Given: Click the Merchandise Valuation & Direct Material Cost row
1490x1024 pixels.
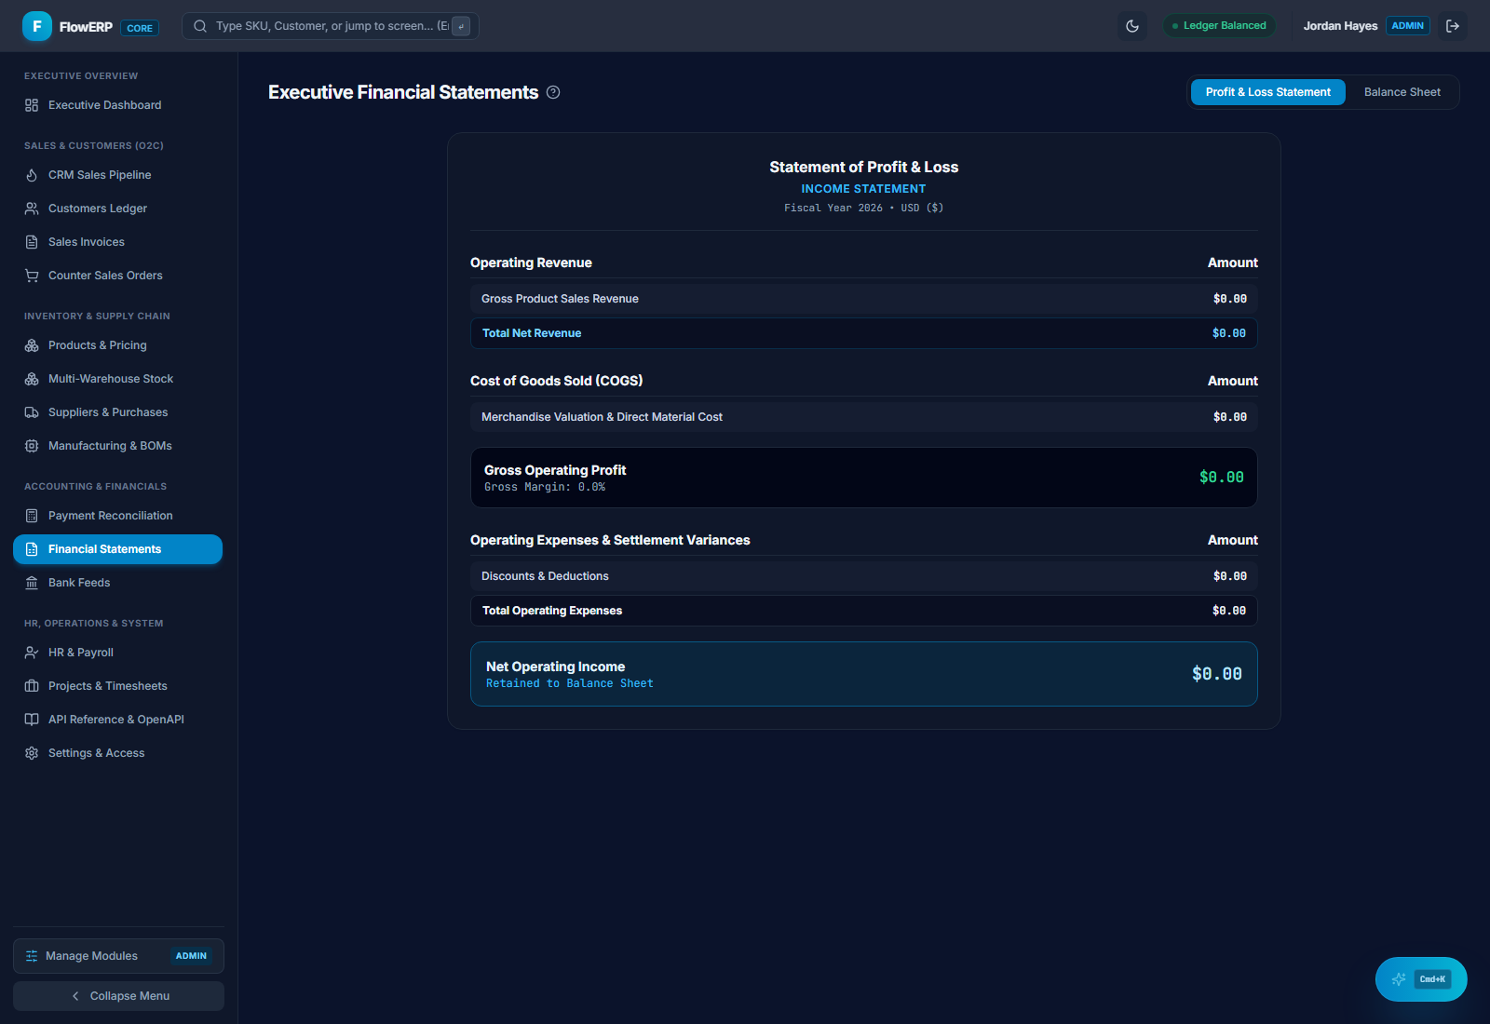Looking at the screenshot, I should [x=864, y=417].
